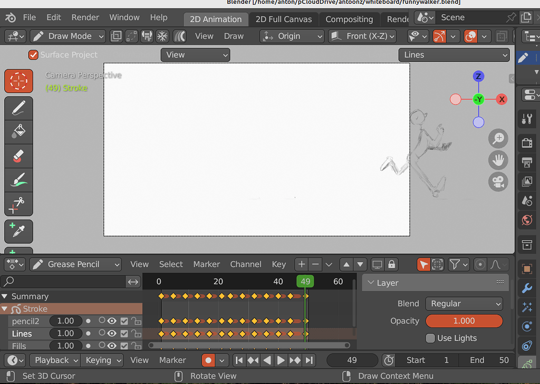
Task: Jump to the end frame button
Action: pyautogui.click(x=309, y=360)
